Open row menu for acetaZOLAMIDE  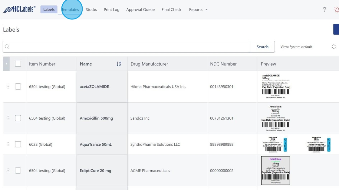click(x=8, y=87)
